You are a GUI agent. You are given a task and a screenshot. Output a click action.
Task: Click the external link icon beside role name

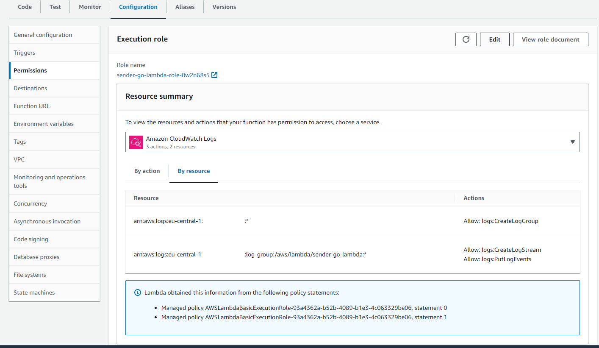214,75
